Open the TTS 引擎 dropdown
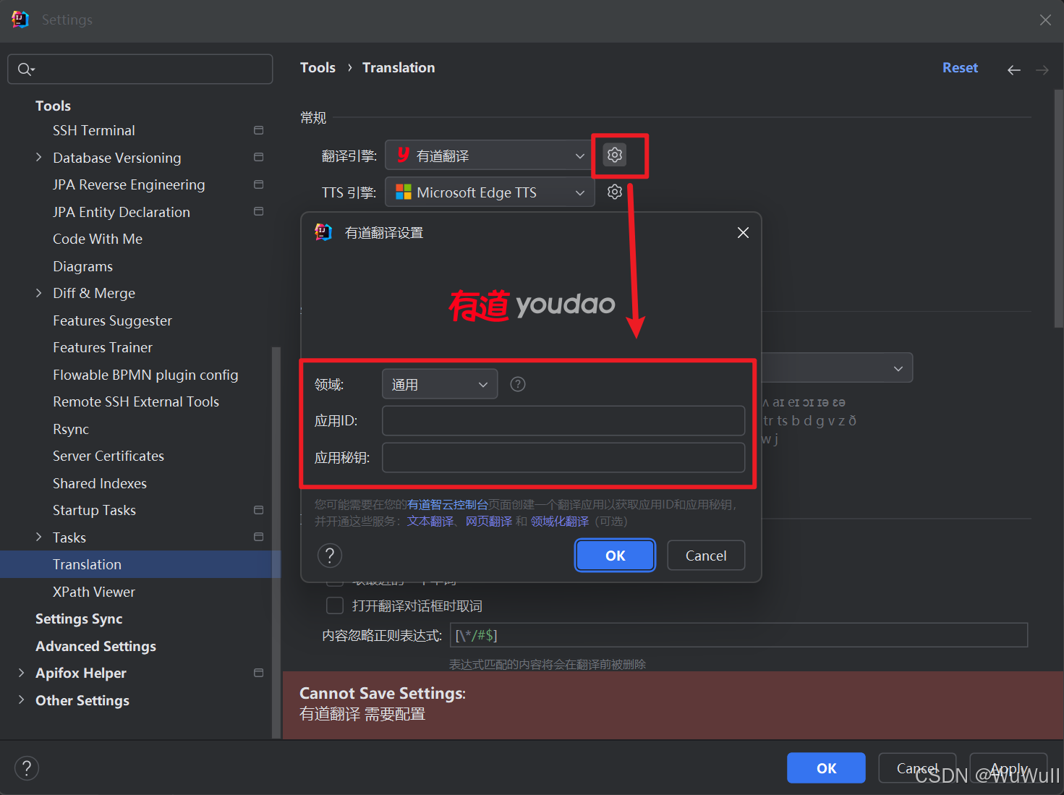 490,192
